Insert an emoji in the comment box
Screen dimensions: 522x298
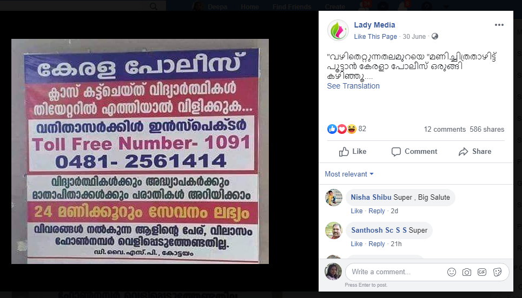click(452, 272)
